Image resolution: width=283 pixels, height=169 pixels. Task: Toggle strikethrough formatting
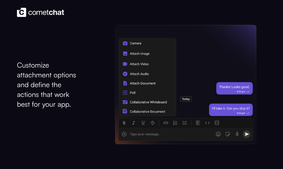[x=152, y=123]
